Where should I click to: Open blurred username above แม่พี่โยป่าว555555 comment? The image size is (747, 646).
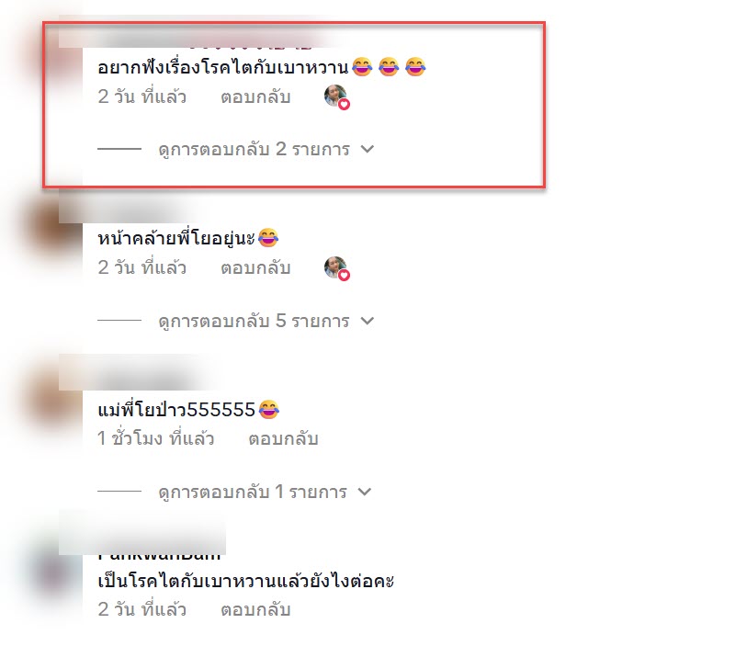point(138,374)
